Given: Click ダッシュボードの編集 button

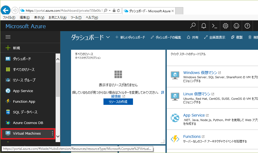Looking at the screenshot, I should 166,38.
